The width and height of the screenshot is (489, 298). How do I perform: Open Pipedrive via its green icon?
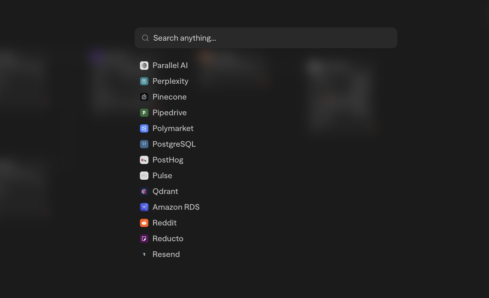[x=144, y=113]
